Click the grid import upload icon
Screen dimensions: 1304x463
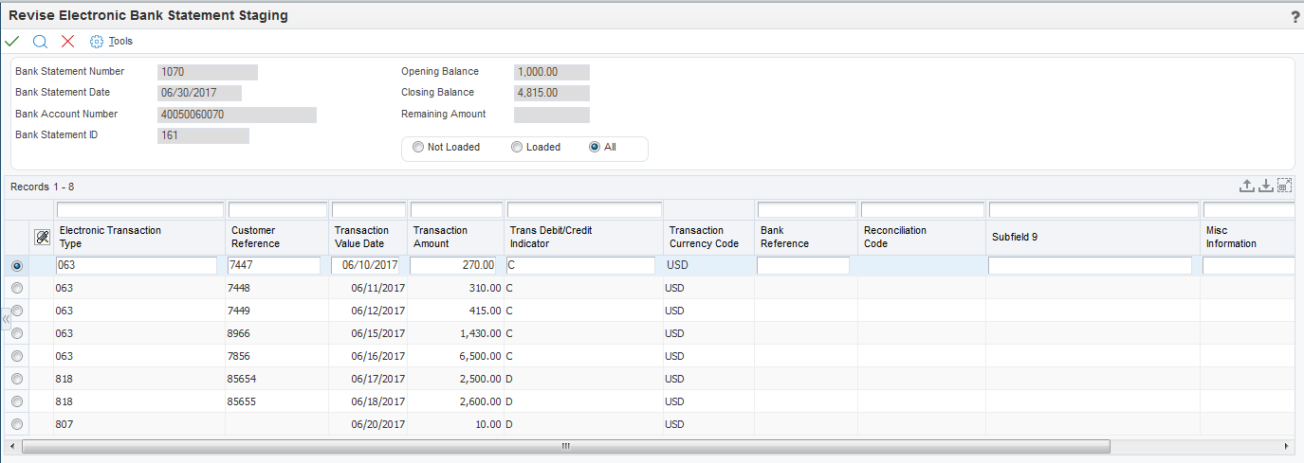pos(1248,186)
